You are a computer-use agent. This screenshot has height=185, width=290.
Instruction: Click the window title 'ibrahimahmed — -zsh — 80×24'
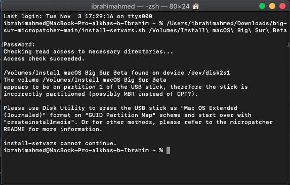[140, 7]
